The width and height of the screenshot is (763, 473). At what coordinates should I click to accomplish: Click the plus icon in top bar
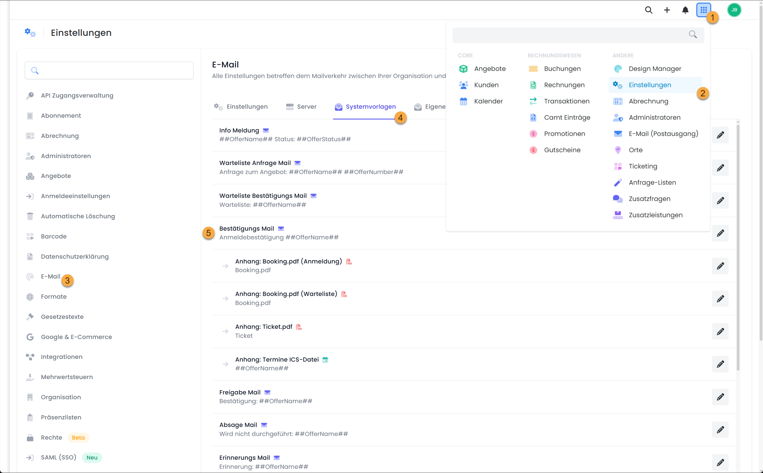point(667,10)
